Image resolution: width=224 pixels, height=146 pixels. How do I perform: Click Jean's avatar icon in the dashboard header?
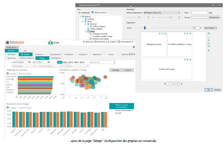point(50,43)
